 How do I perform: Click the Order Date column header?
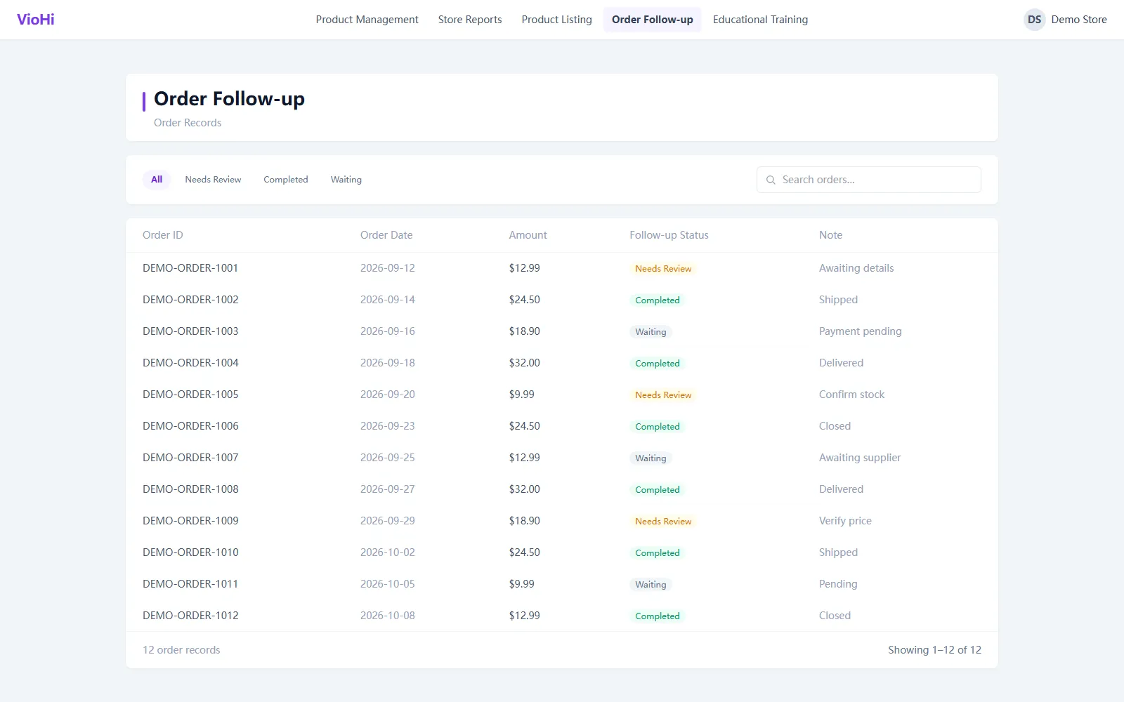(386, 235)
